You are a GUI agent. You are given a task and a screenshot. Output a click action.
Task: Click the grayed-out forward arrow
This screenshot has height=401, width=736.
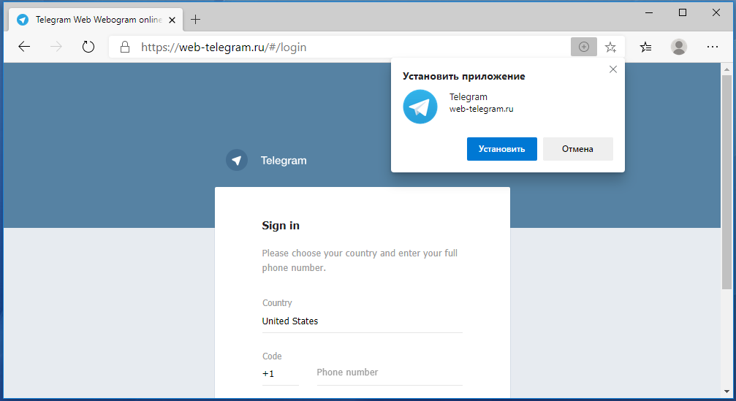tap(56, 47)
